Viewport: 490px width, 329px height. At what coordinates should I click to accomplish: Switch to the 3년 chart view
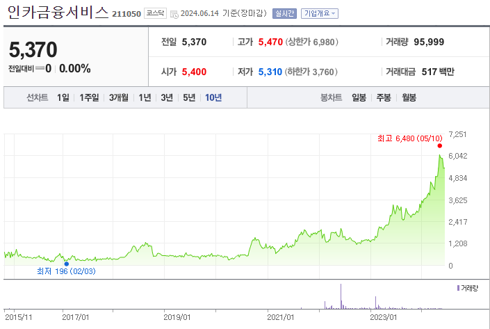point(167,97)
